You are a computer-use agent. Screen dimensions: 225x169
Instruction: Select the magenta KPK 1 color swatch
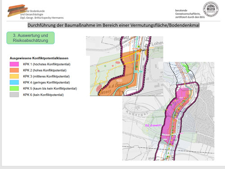14,64
